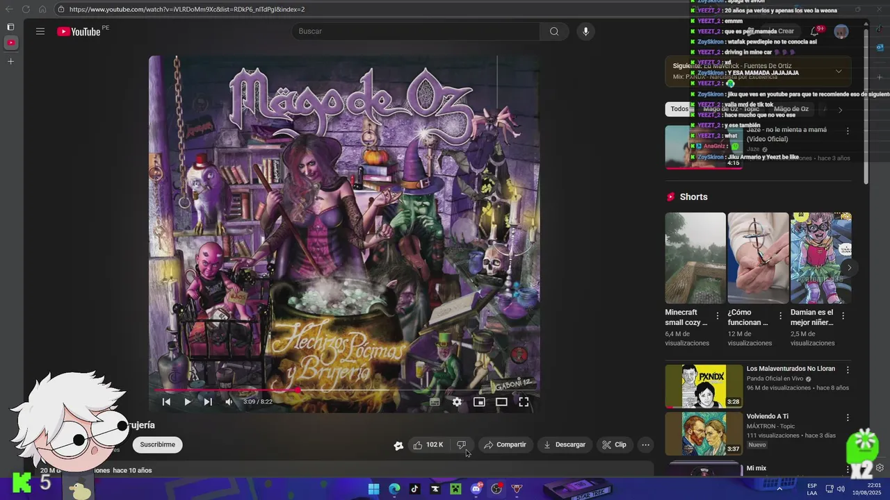The width and height of the screenshot is (890, 500).
Task: Click the search magnifier button
Action: pyautogui.click(x=554, y=31)
